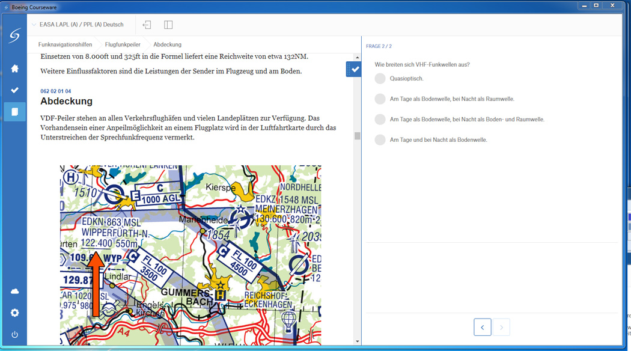Click the power/logout icon in sidebar
The height and width of the screenshot is (351, 631).
pos(14,335)
